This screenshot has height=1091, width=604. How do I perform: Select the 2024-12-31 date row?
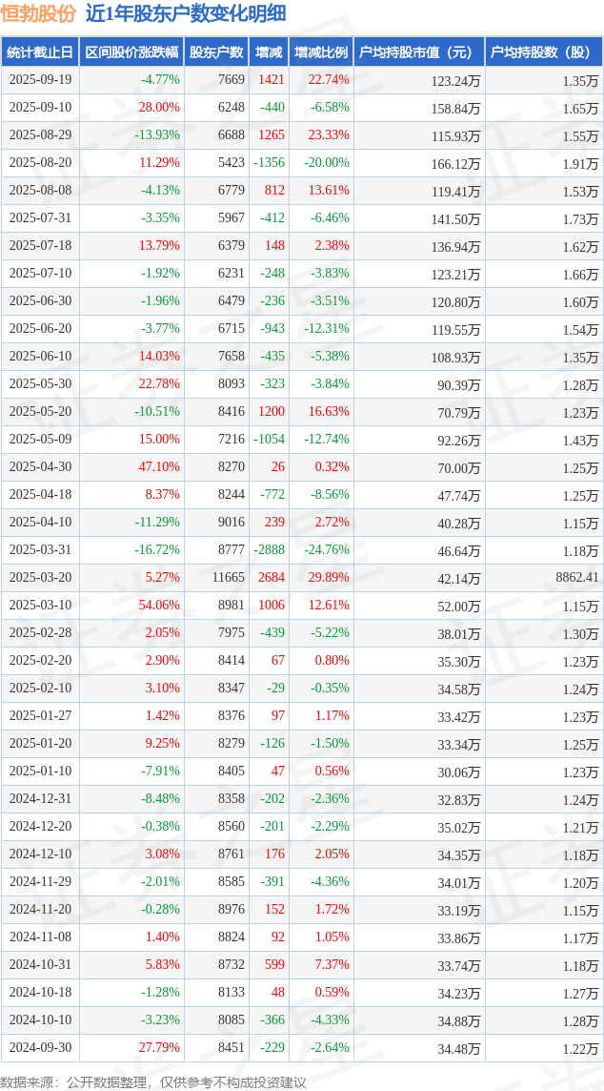tap(40, 799)
